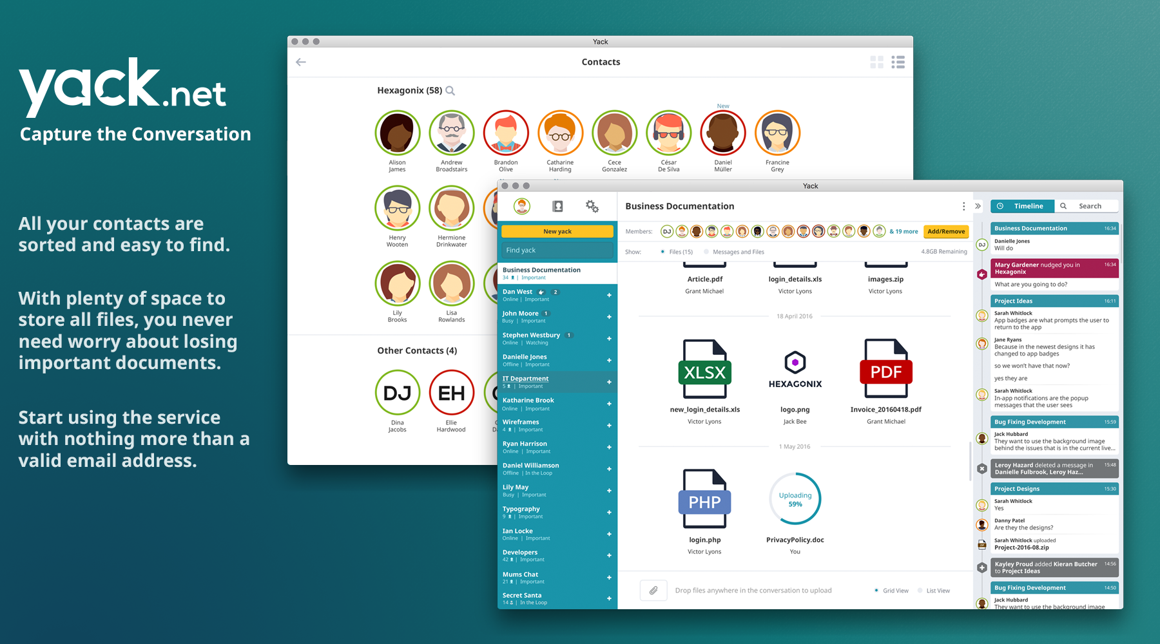This screenshot has width=1160, height=644.
Task: Switch Contacts window to list layout icon
Action: coord(898,62)
